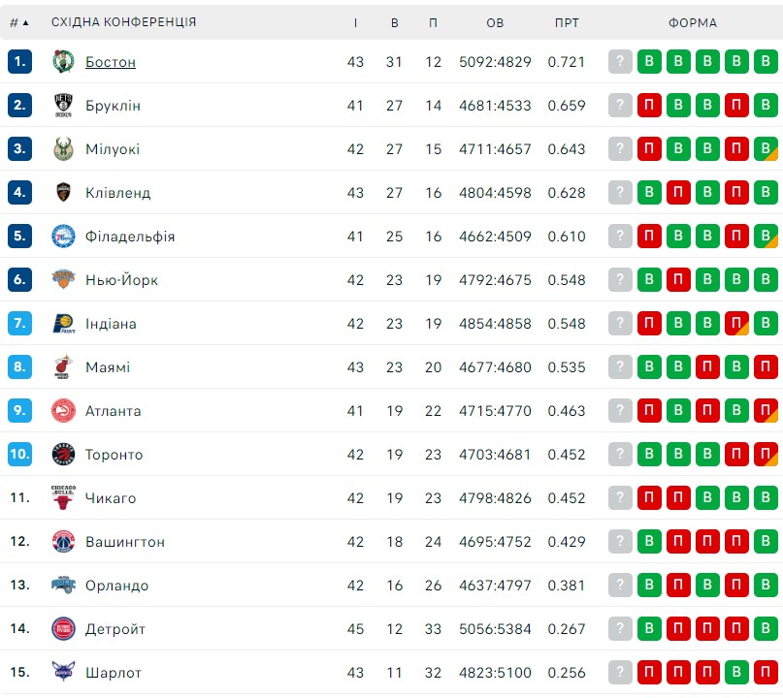Click the Detroit Pistons team logo
This screenshot has width=783, height=698.
tap(63, 628)
